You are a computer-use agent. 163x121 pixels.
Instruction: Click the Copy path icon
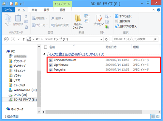click(x=26, y=22)
